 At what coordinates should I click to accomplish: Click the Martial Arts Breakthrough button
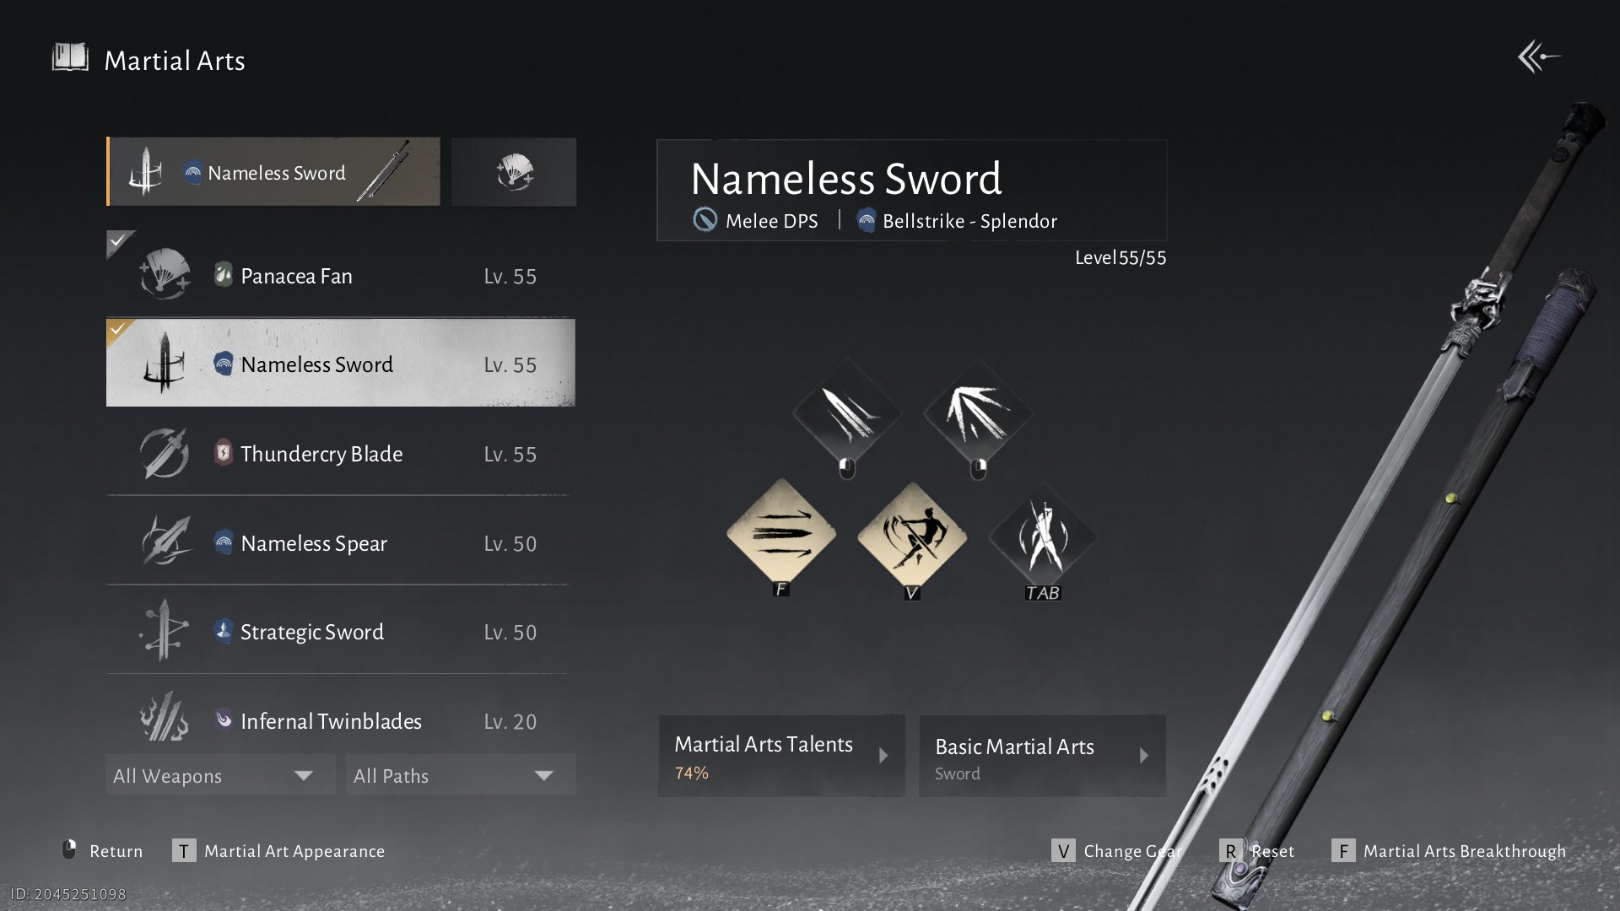tap(1449, 851)
